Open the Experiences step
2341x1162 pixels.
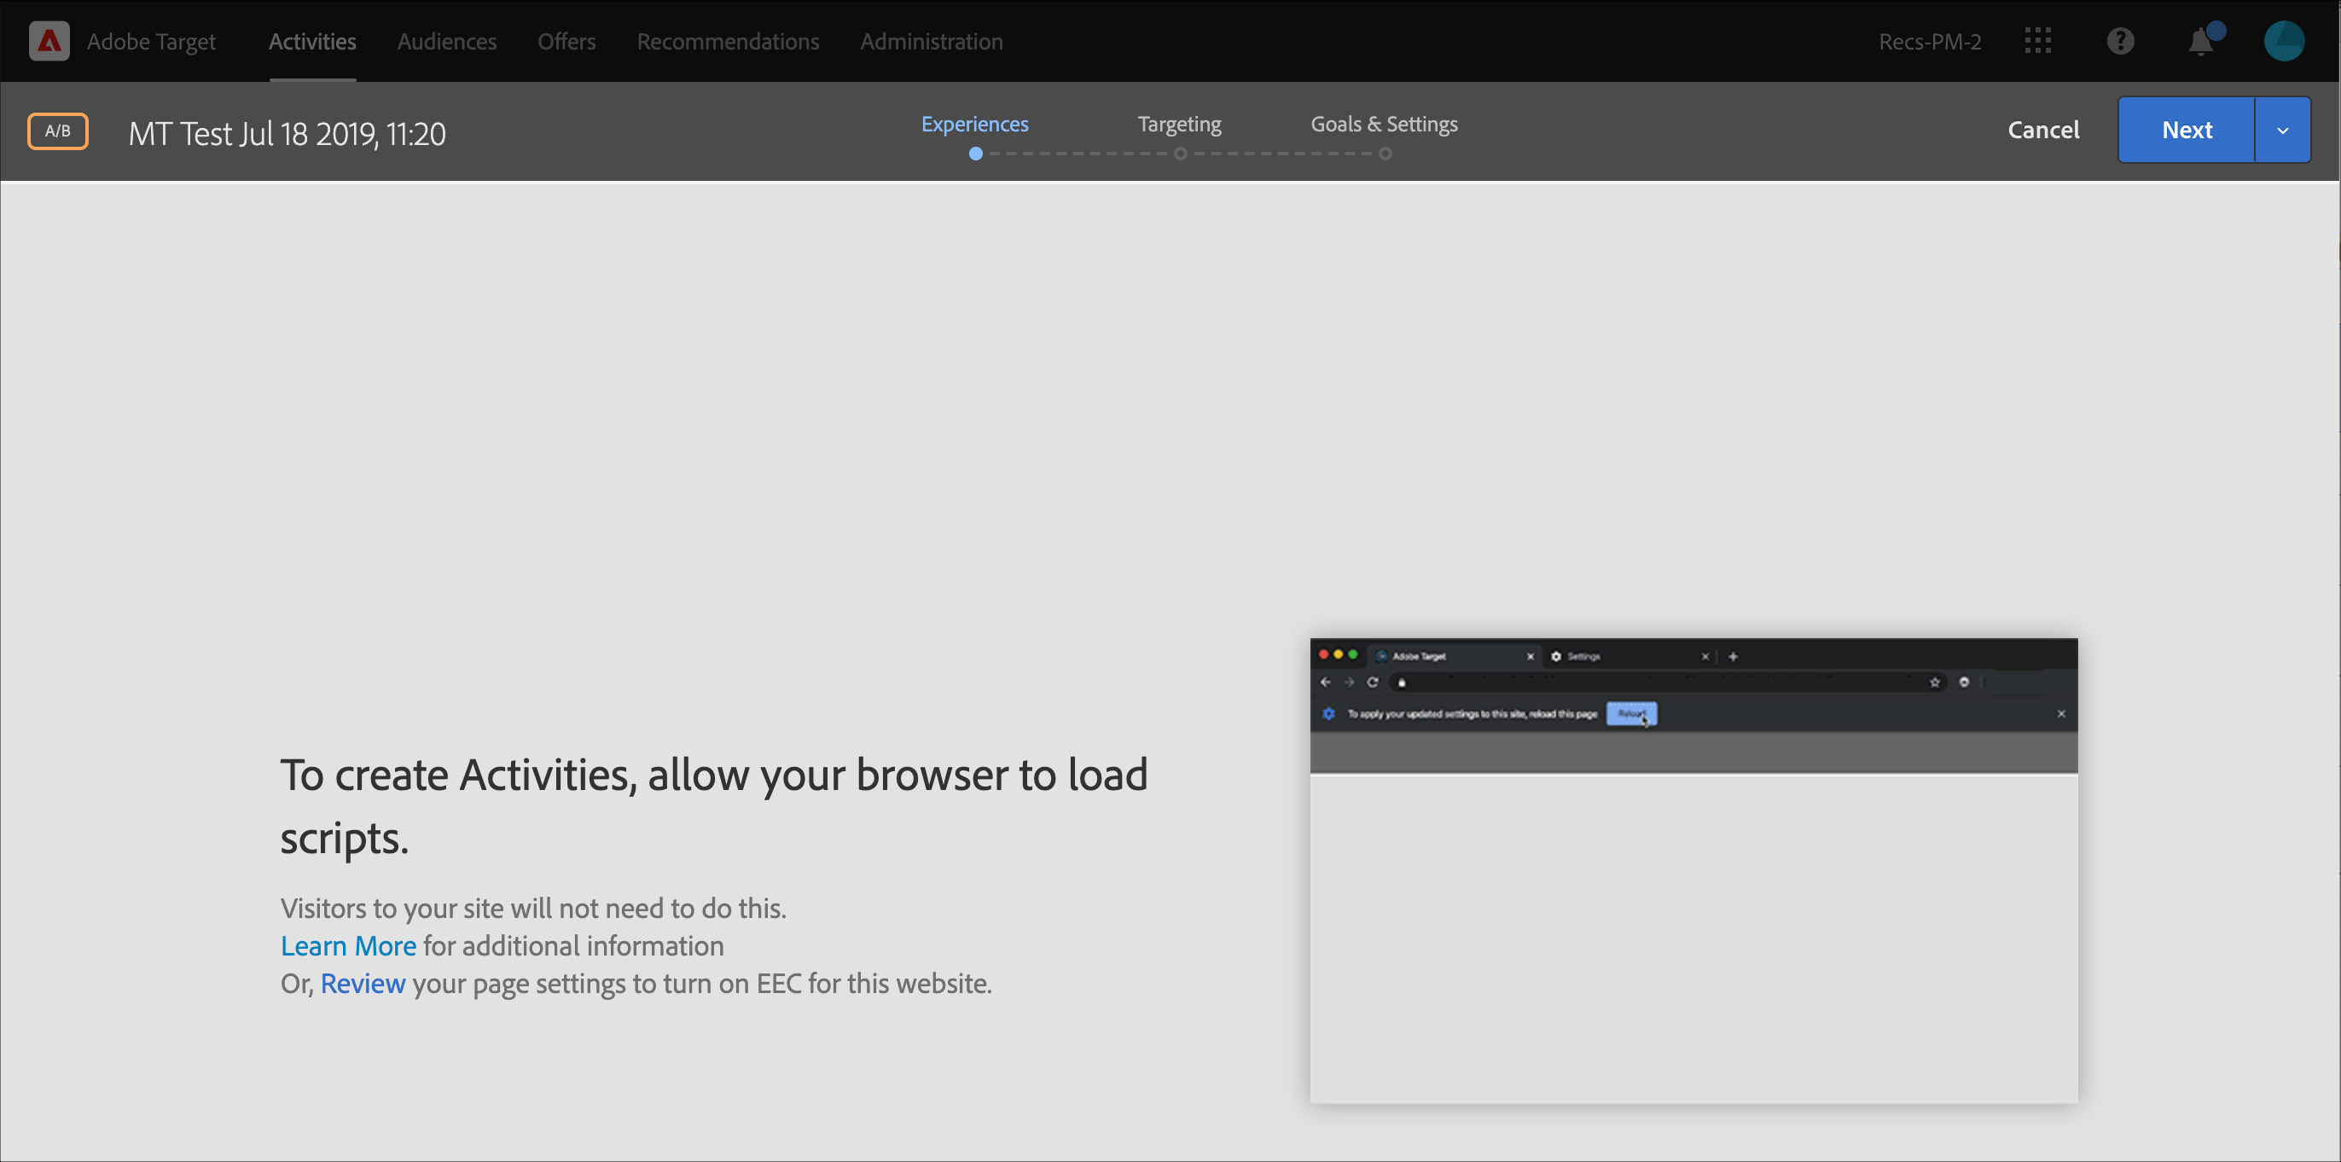click(x=975, y=124)
